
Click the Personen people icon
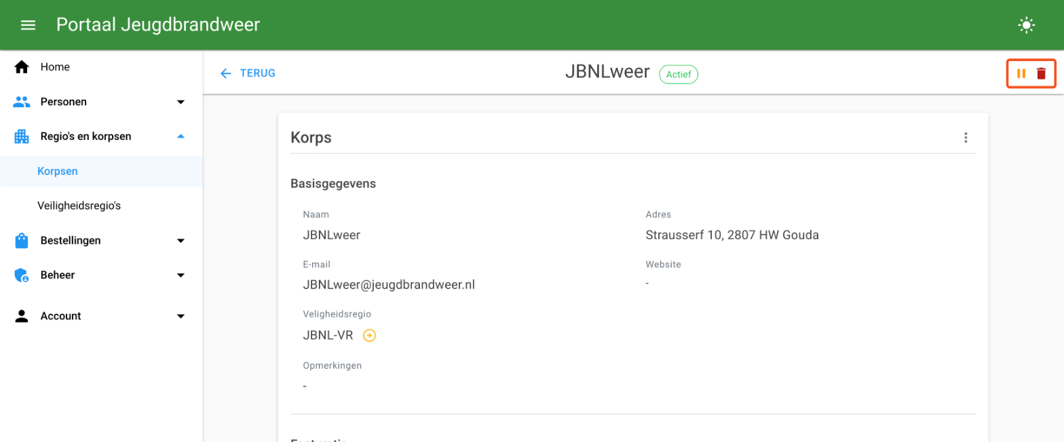[x=22, y=102]
